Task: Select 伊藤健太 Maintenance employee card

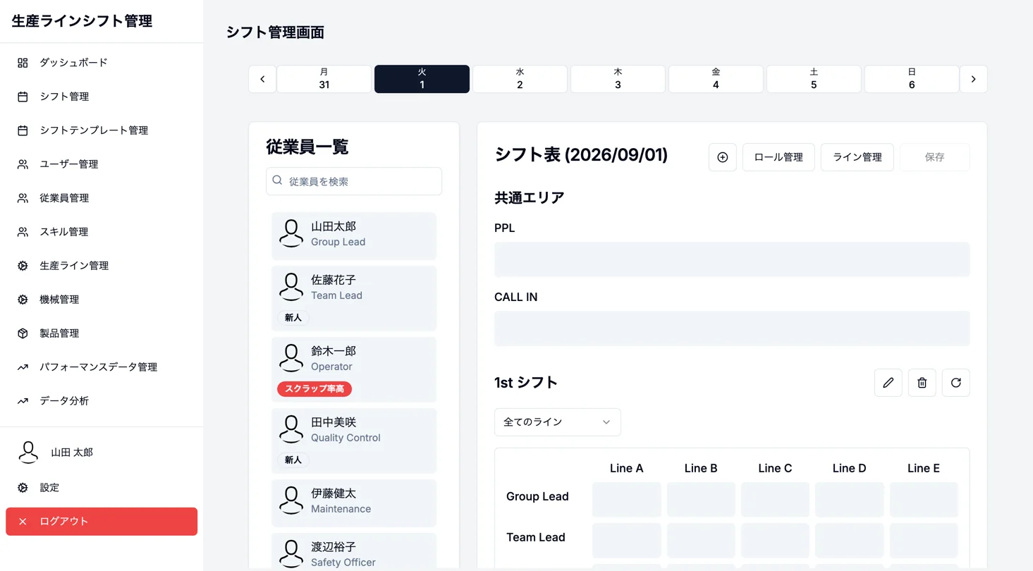Action: 354,503
